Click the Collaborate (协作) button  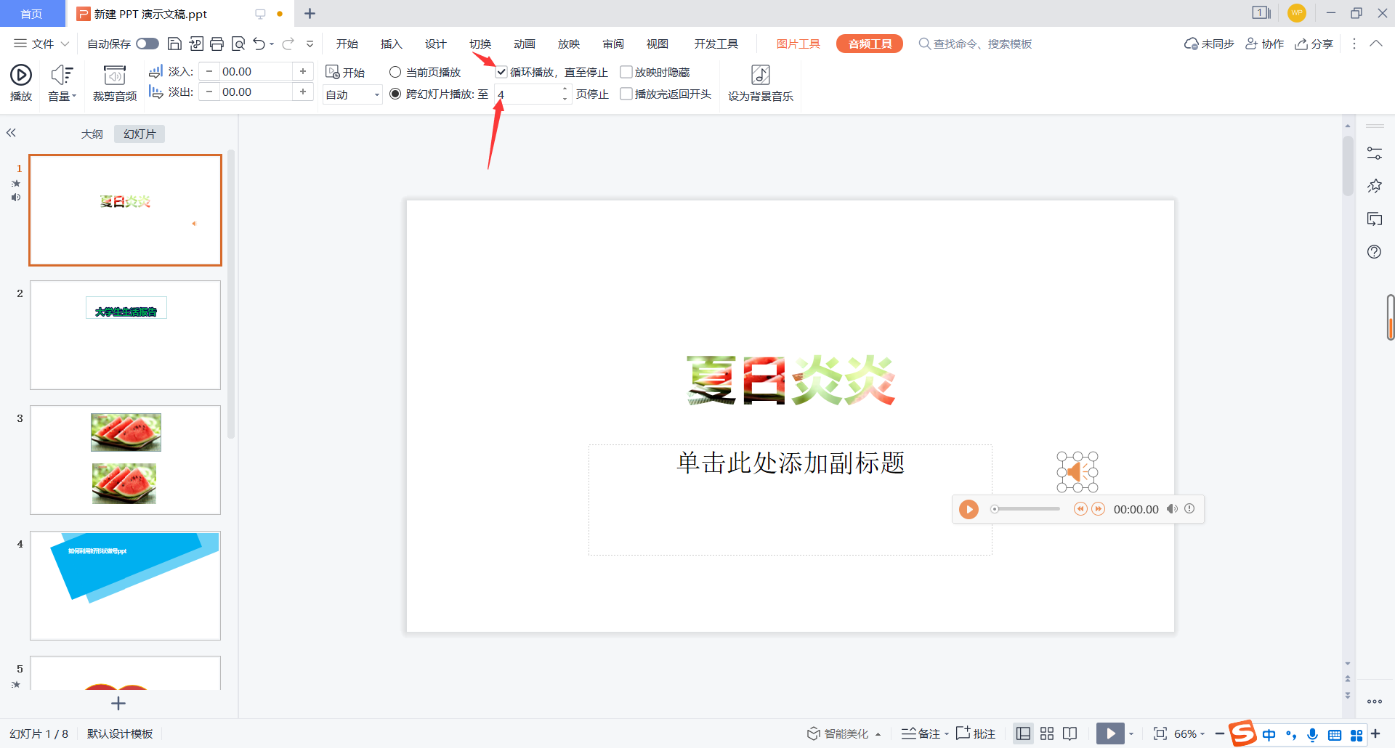[1265, 44]
